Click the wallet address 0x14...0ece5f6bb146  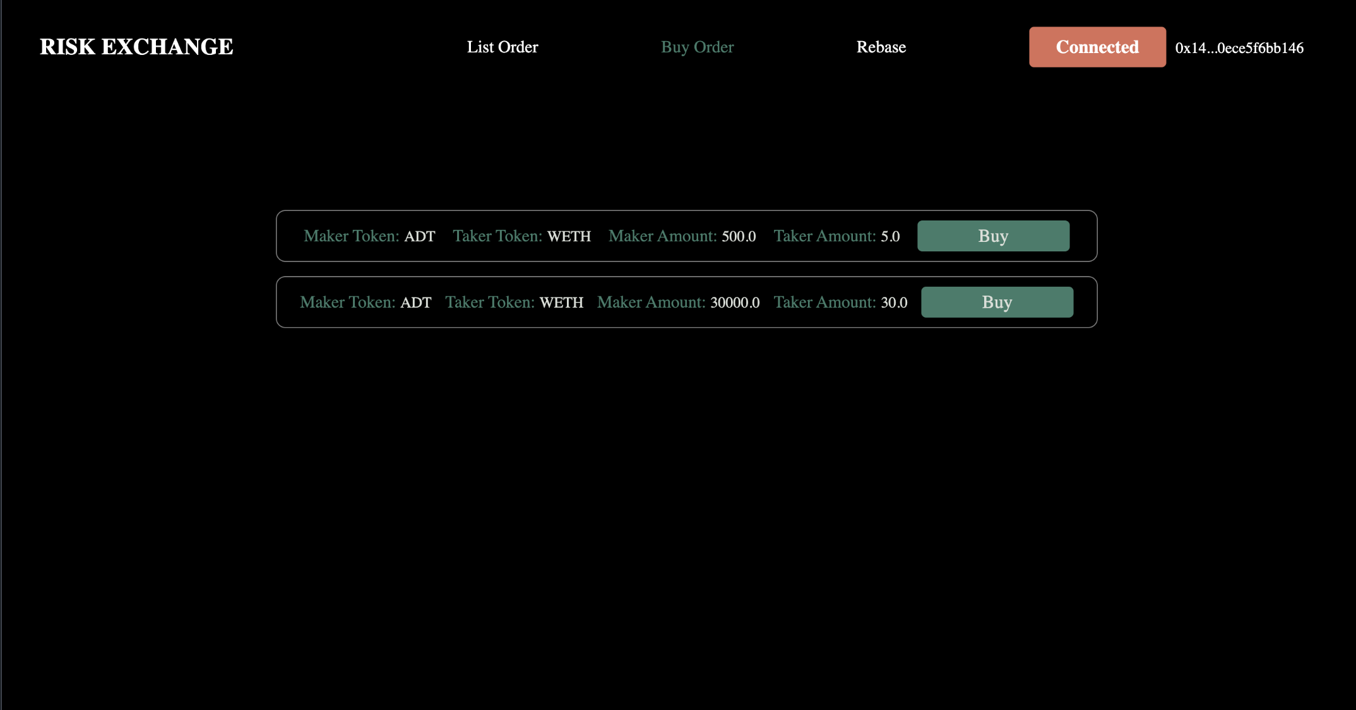(1239, 48)
